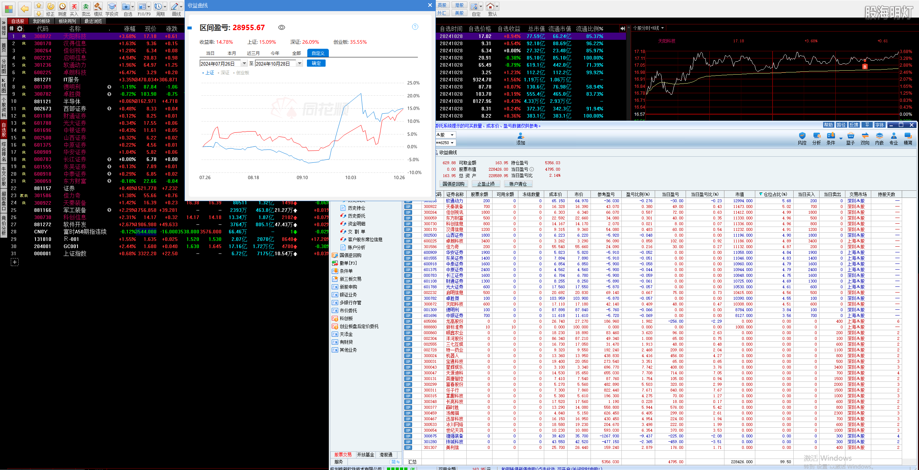Click the 自定 custom layout icon
This screenshot has width=919, height=470.
pyautogui.click(x=474, y=6)
